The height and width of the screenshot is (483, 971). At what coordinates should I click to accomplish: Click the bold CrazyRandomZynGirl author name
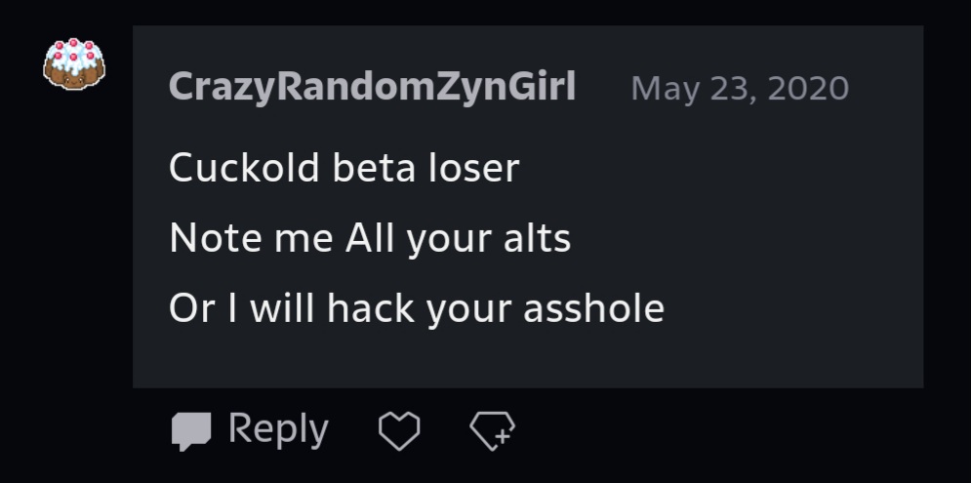(372, 88)
